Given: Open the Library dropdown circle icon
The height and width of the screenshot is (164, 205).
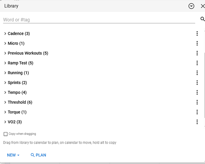Looking at the screenshot, I should 192,6.
